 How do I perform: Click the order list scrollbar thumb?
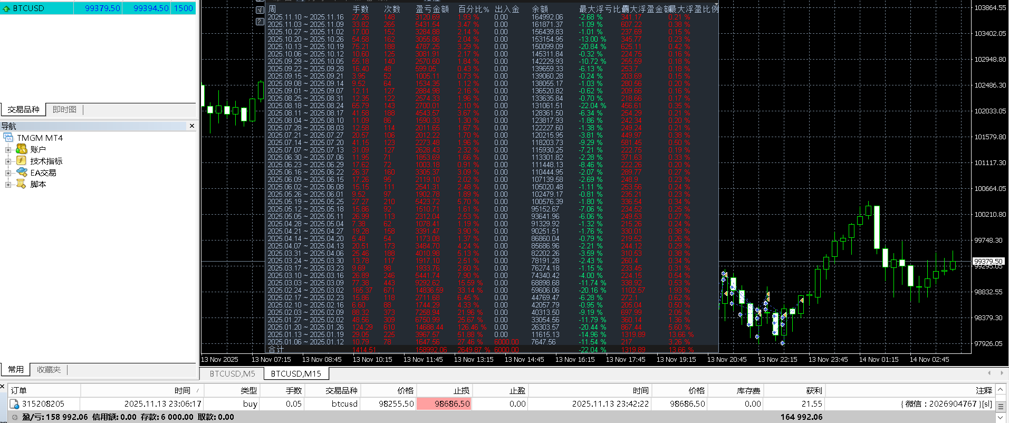click(1000, 406)
